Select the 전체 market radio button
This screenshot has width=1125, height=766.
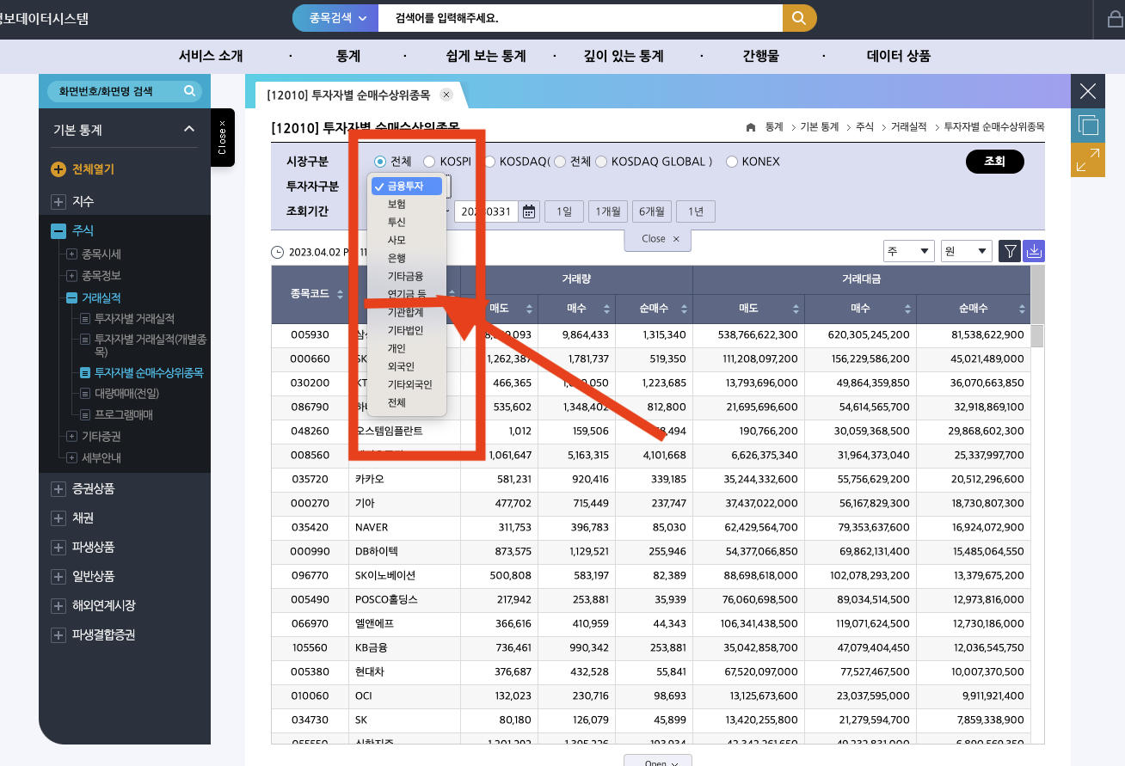[x=379, y=162]
